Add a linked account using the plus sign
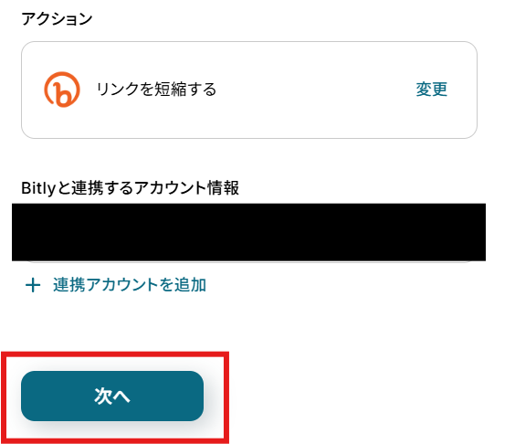 pyautogui.click(x=33, y=285)
